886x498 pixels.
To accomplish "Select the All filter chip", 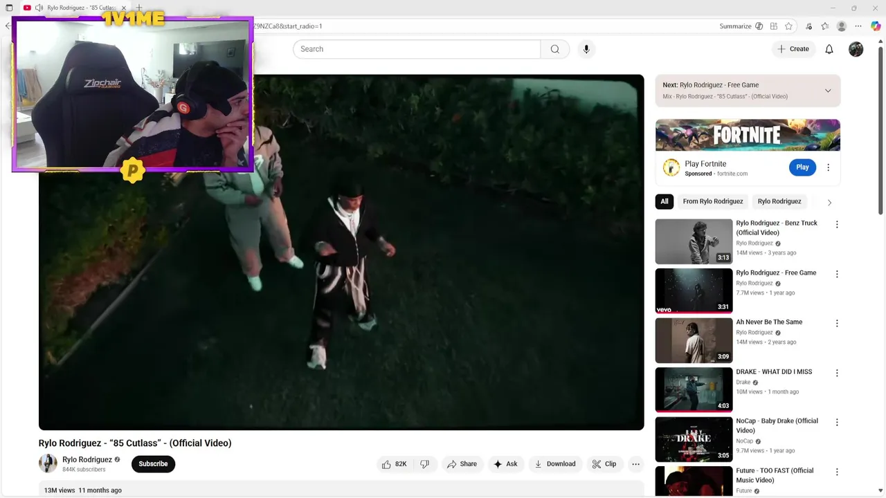I will point(664,201).
